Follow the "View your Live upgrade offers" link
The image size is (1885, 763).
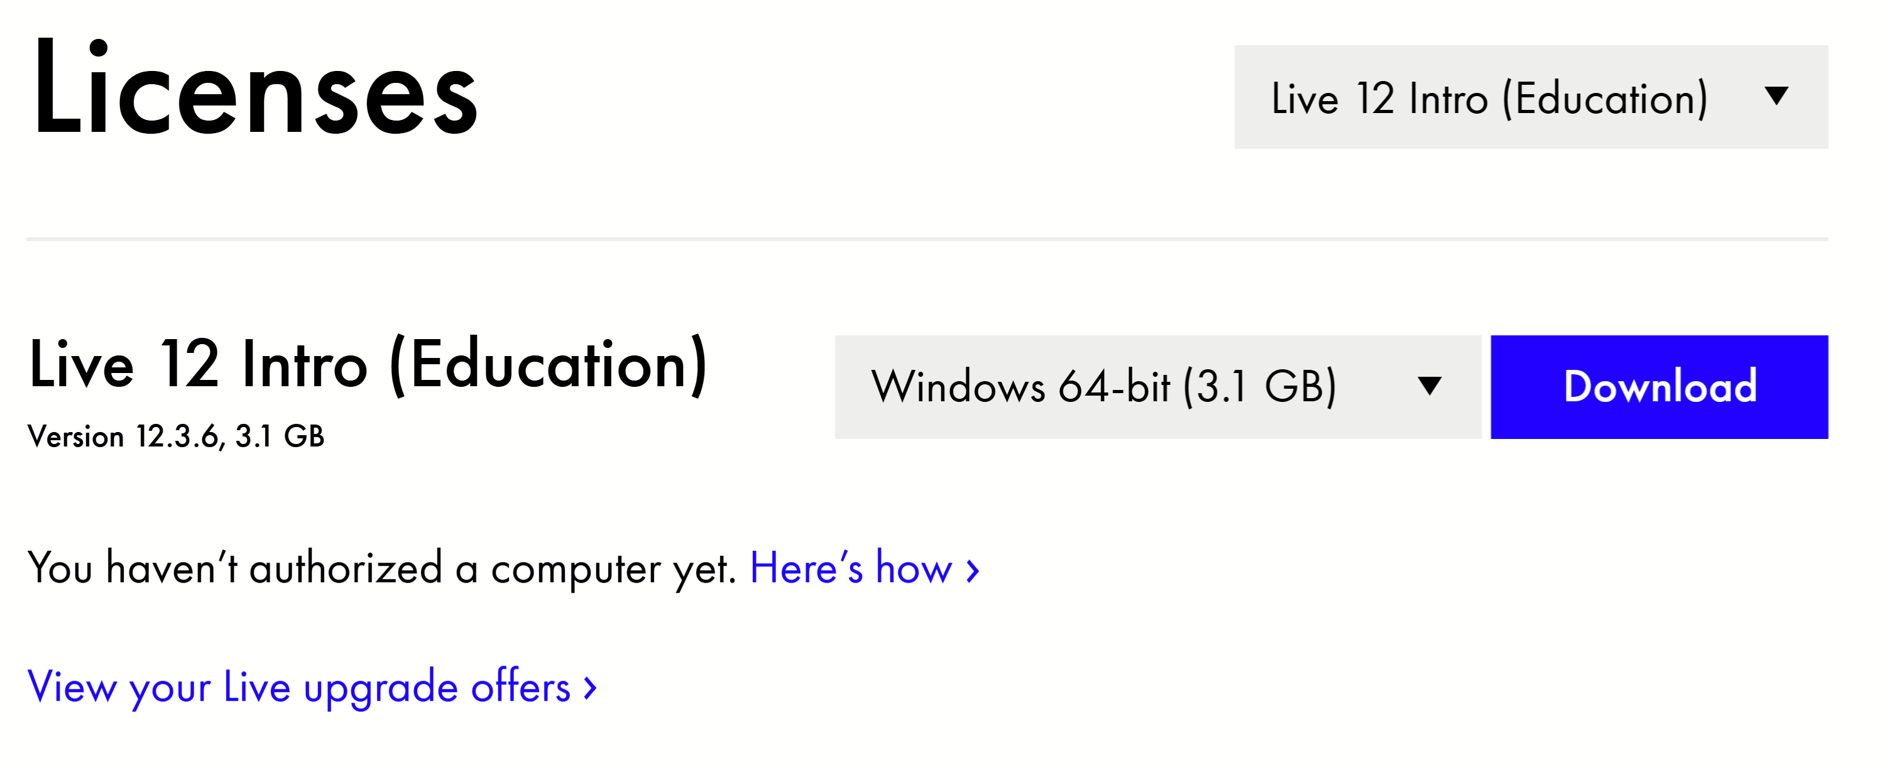[298, 687]
